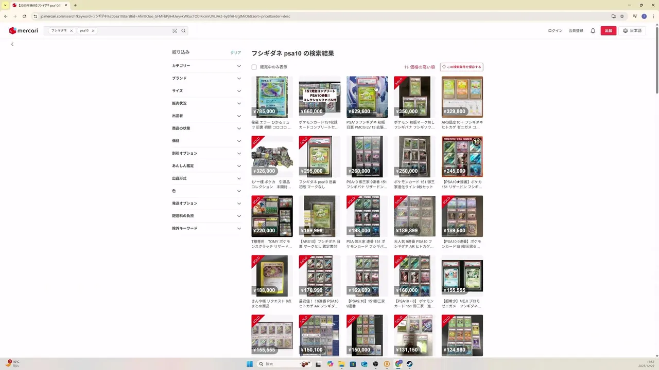Expand the 除外キーワード filter
This screenshot has height=370, width=659.
click(206, 228)
